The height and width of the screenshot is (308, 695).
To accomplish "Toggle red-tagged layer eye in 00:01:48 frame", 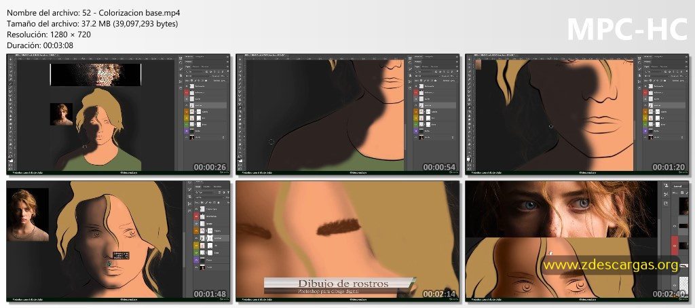I will 196,216.
